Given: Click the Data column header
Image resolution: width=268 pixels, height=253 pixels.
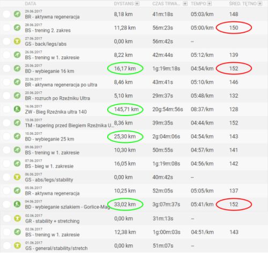Looking at the screenshot, I should [31, 4].
